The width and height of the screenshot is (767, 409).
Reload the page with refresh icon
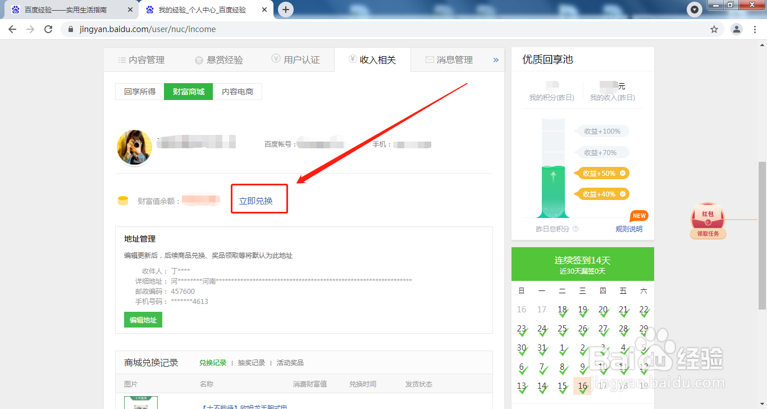click(x=48, y=29)
